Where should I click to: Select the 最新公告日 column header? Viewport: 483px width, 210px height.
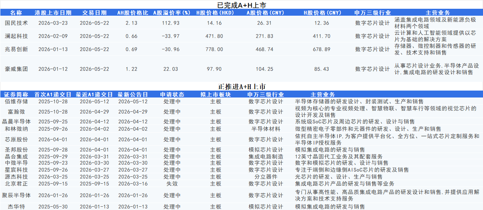[x=133, y=95]
